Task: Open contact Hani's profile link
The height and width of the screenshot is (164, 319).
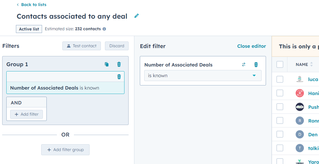Action: click(314, 93)
